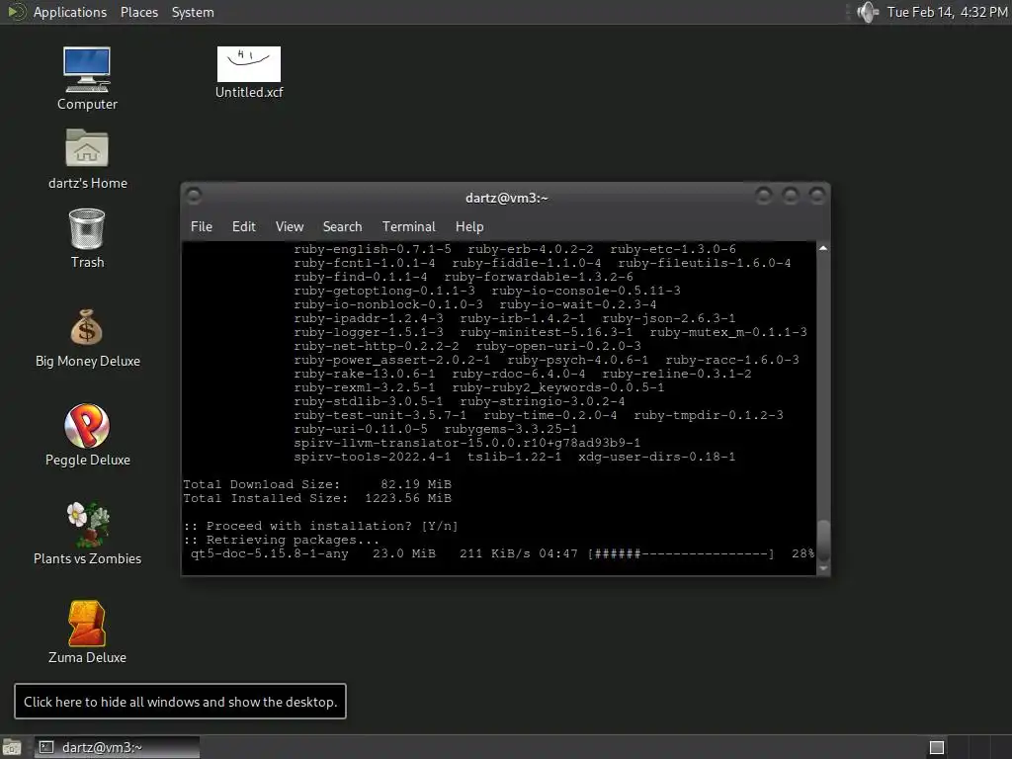This screenshot has height=759, width=1012.
Task: Open the terminal View menu
Action: tap(290, 226)
